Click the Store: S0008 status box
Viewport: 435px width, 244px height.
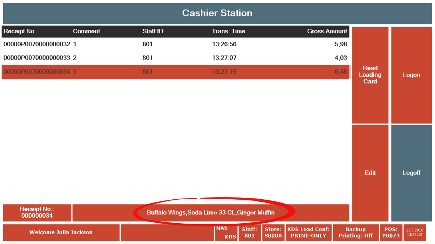click(x=273, y=232)
